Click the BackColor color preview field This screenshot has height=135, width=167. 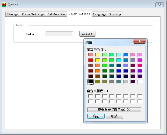click(x=59, y=34)
